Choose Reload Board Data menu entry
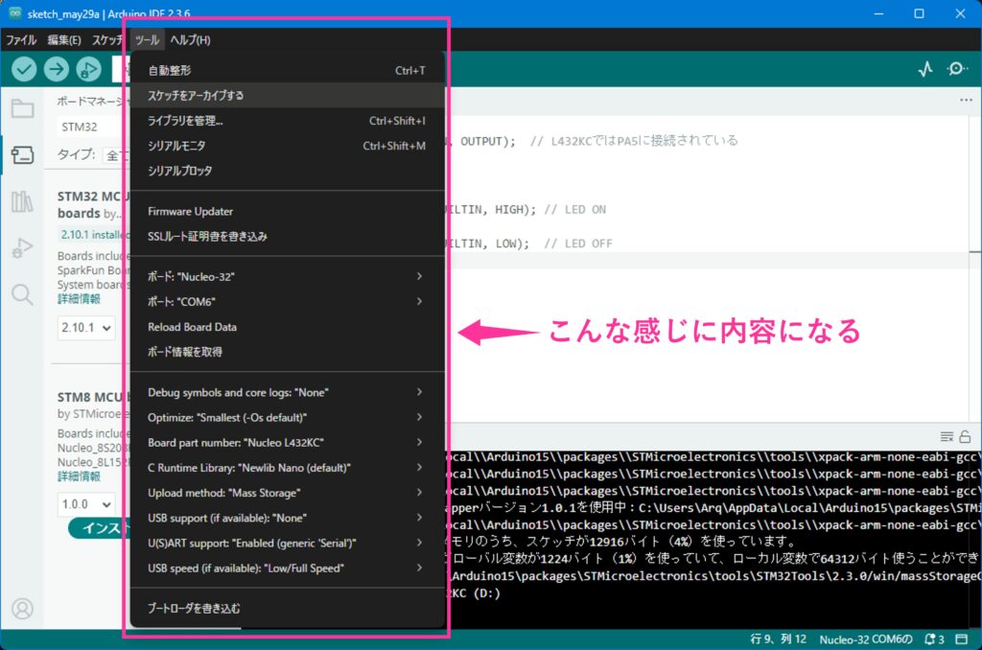Viewport: 982px width, 650px height. [x=287, y=326]
